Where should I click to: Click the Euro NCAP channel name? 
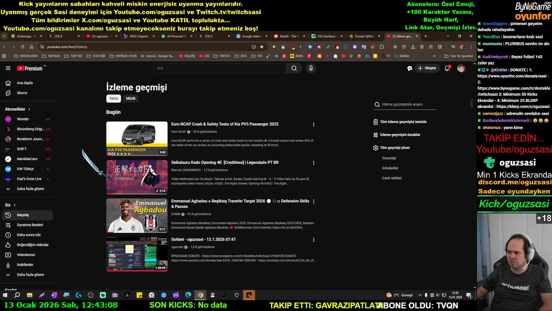(x=179, y=132)
